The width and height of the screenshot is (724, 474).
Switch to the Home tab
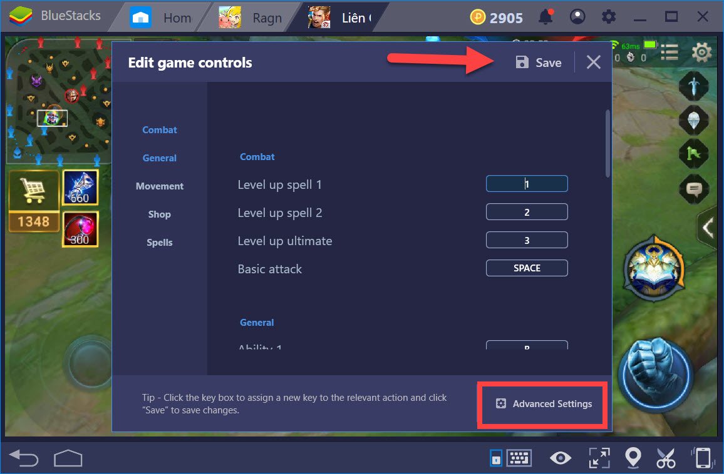point(161,18)
